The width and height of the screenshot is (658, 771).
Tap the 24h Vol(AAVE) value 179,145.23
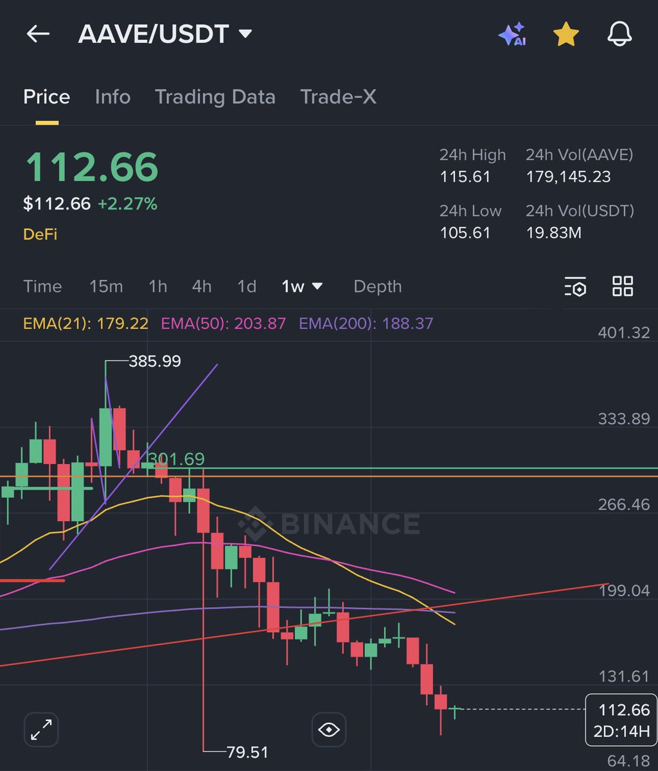tap(568, 177)
